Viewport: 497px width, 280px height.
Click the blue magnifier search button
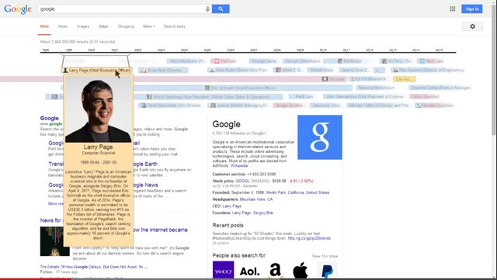tap(221, 9)
